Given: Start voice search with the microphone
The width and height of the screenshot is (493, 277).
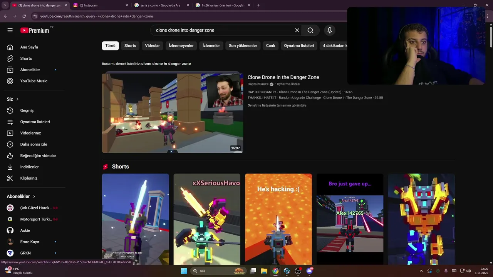Looking at the screenshot, I should pos(330,30).
